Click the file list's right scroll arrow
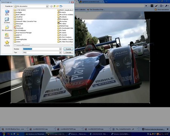The height and width of the screenshot is (136, 170). [x=72, y=45]
